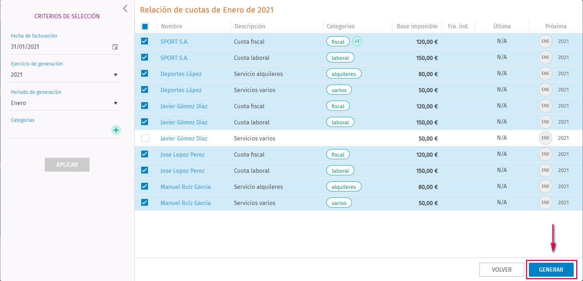The image size is (583, 281).
Task: Check Javier Gómez Díaz Servicios varios row
Action: 145,138
